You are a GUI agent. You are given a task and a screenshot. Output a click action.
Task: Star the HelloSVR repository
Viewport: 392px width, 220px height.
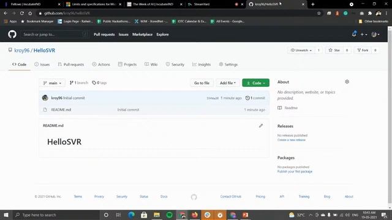tap(334, 50)
